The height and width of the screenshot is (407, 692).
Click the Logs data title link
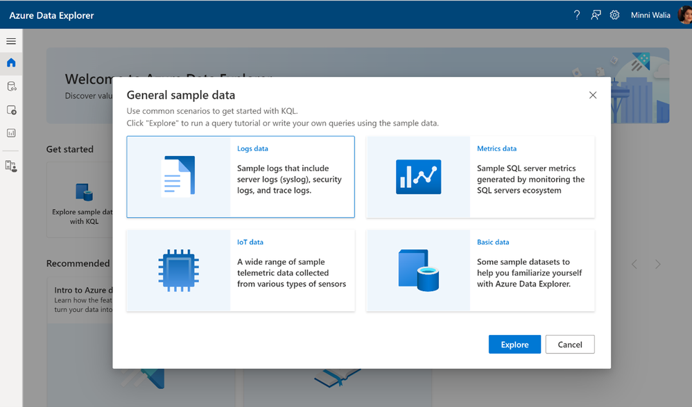click(252, 149)
